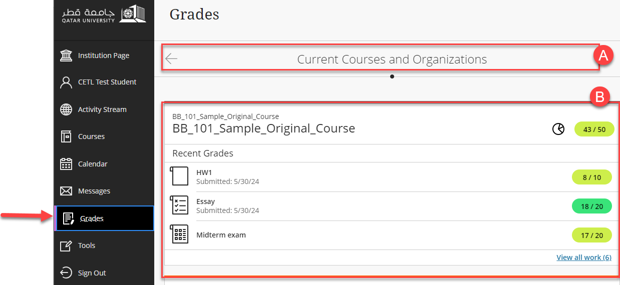Click the Sign Out arrow icon

(x=66, y=273)
